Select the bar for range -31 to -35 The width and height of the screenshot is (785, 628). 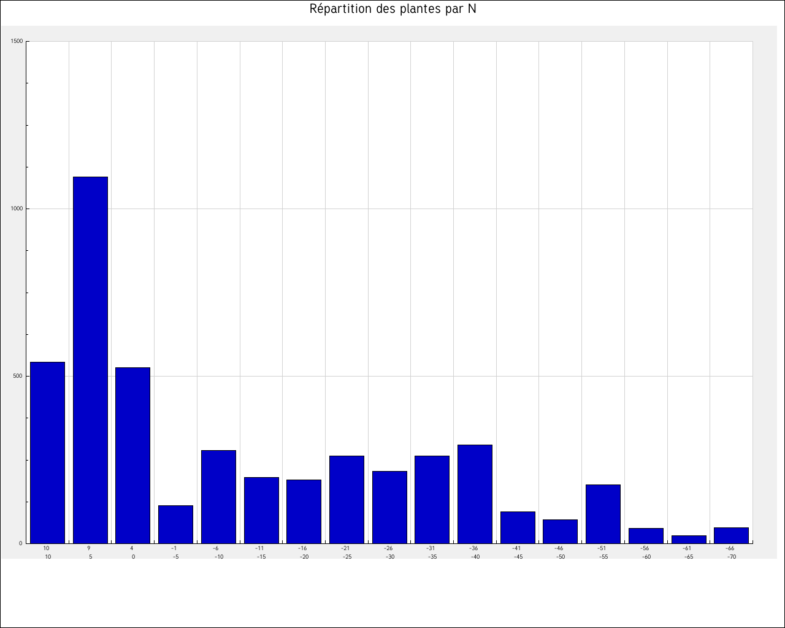(432, 499)
